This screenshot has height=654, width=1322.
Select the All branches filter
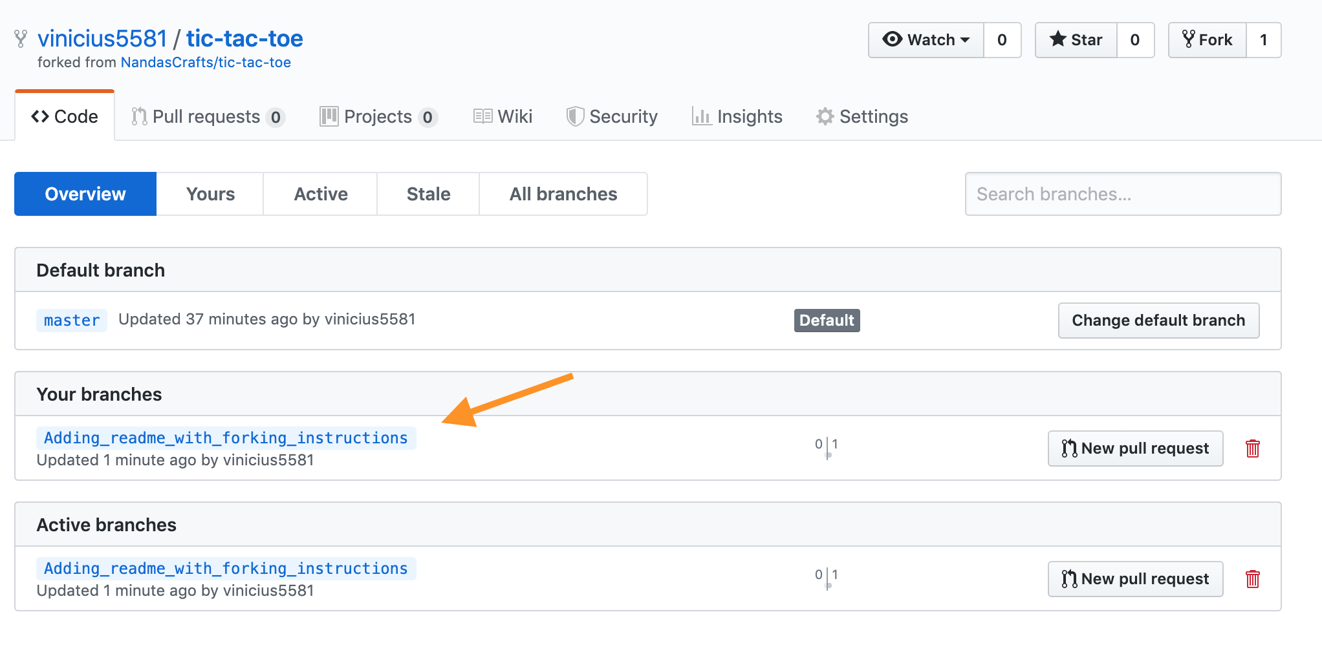(x=563, y=194)
